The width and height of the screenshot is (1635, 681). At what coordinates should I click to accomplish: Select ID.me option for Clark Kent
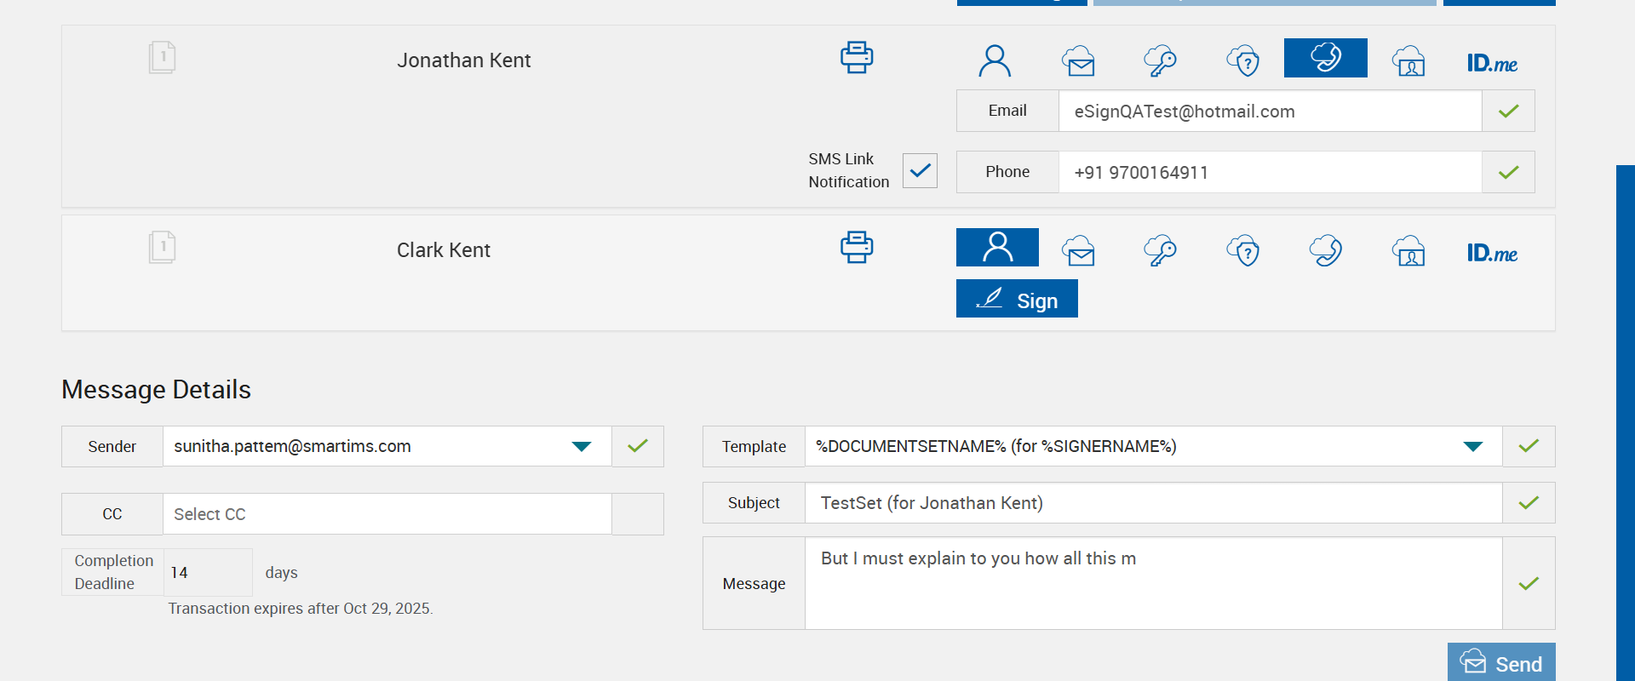tap(1492, 253)
